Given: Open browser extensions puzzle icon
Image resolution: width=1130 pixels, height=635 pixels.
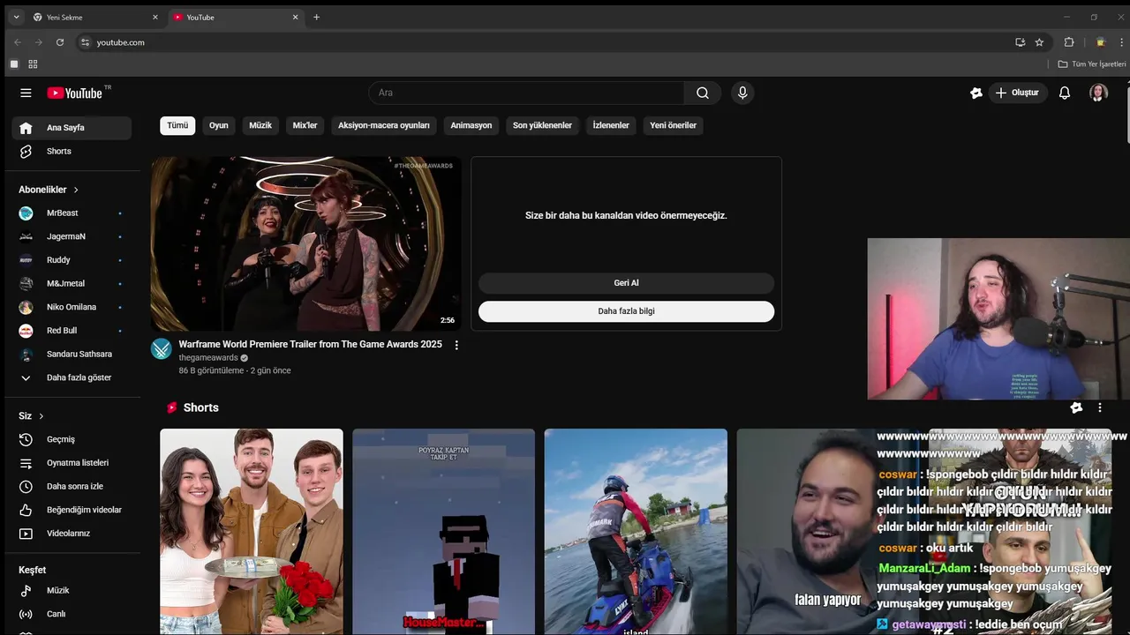Looking at the screenshot, I should click(1069, 42).
